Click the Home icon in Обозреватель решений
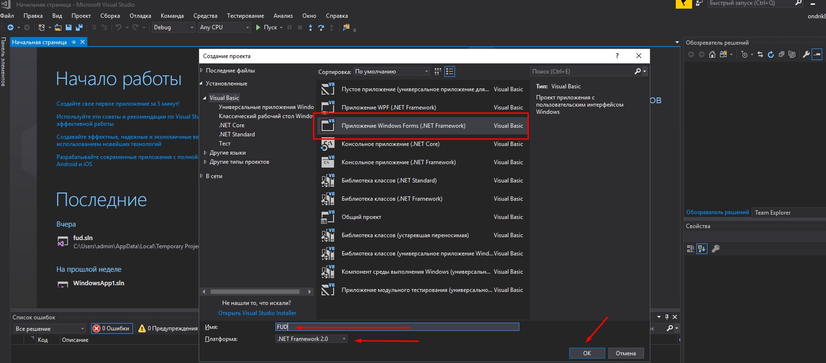Viewport: 826px width, 363px height. 712,54
